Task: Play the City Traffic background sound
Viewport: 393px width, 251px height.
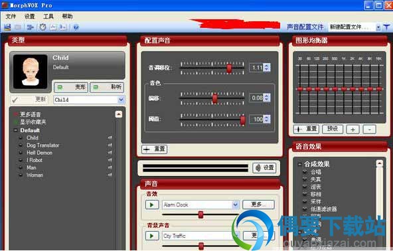Action: [x=152, y=236]
